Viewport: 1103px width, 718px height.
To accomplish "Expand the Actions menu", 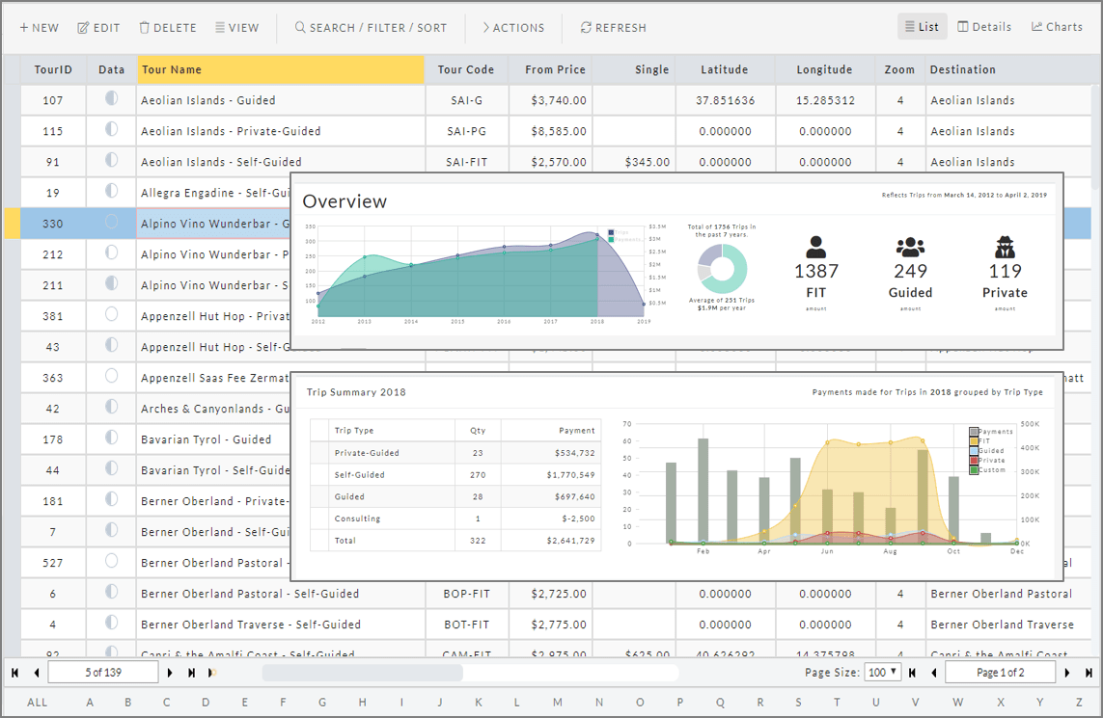I will pyautogui.click(x=512, y=28).
